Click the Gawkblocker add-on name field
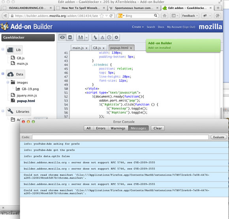The width and height of the screenshot is (229, 219). 28,38
